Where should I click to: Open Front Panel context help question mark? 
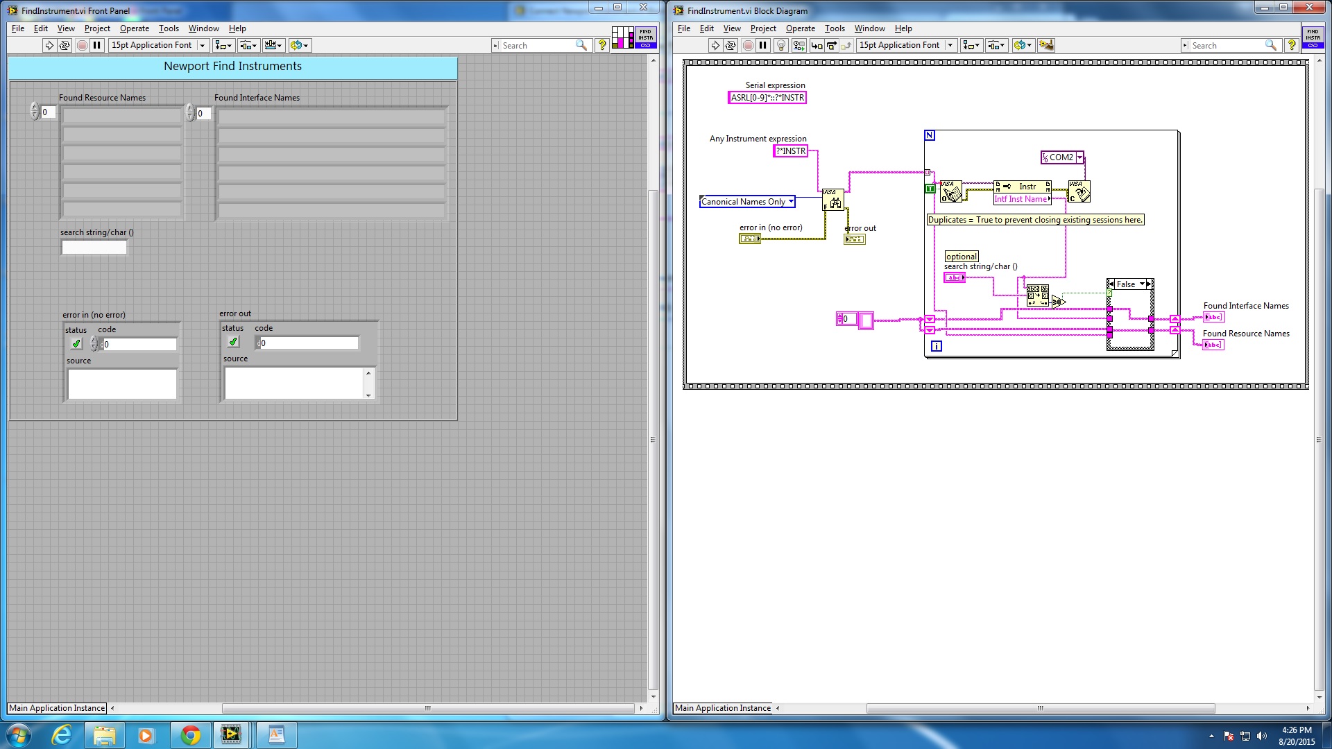(602, 45)
